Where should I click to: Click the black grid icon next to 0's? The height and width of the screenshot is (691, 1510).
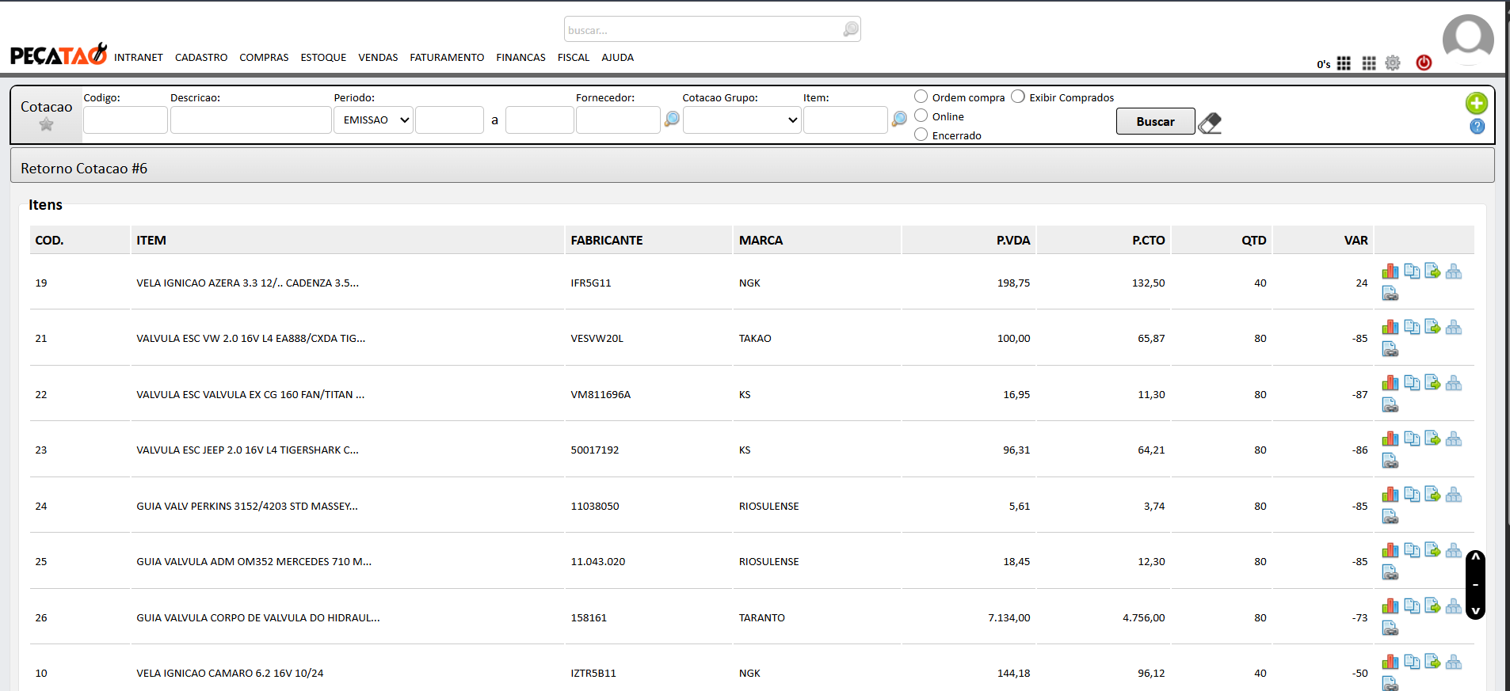(x=1344, y=63)
